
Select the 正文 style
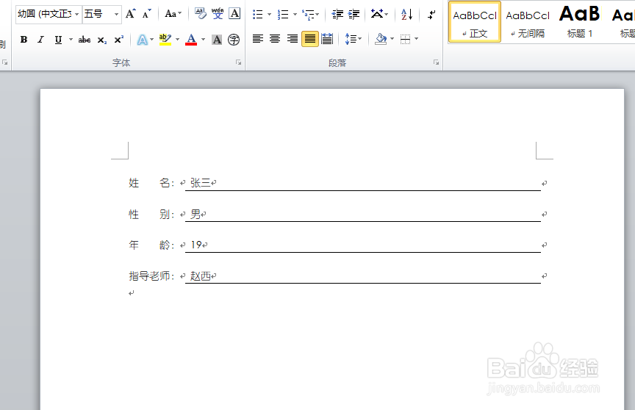[475, 22]
